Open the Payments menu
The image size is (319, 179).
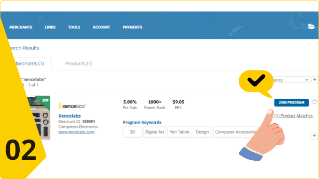point(132,27)
